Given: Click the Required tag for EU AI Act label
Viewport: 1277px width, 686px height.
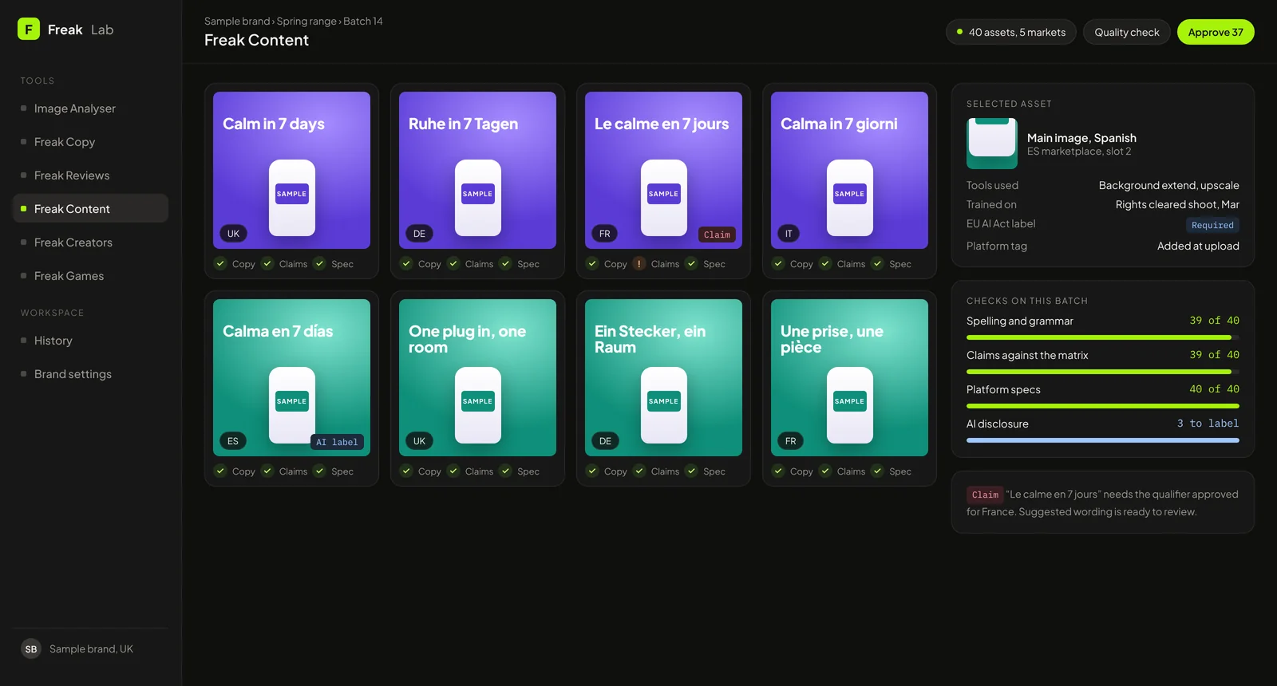Looking at the screenshot, I should tap(1212, 225).
